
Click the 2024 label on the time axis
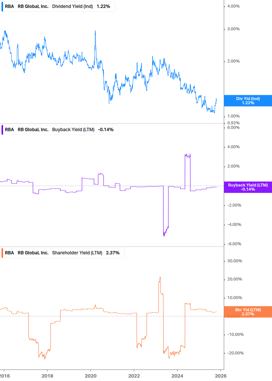coord(178,376)
